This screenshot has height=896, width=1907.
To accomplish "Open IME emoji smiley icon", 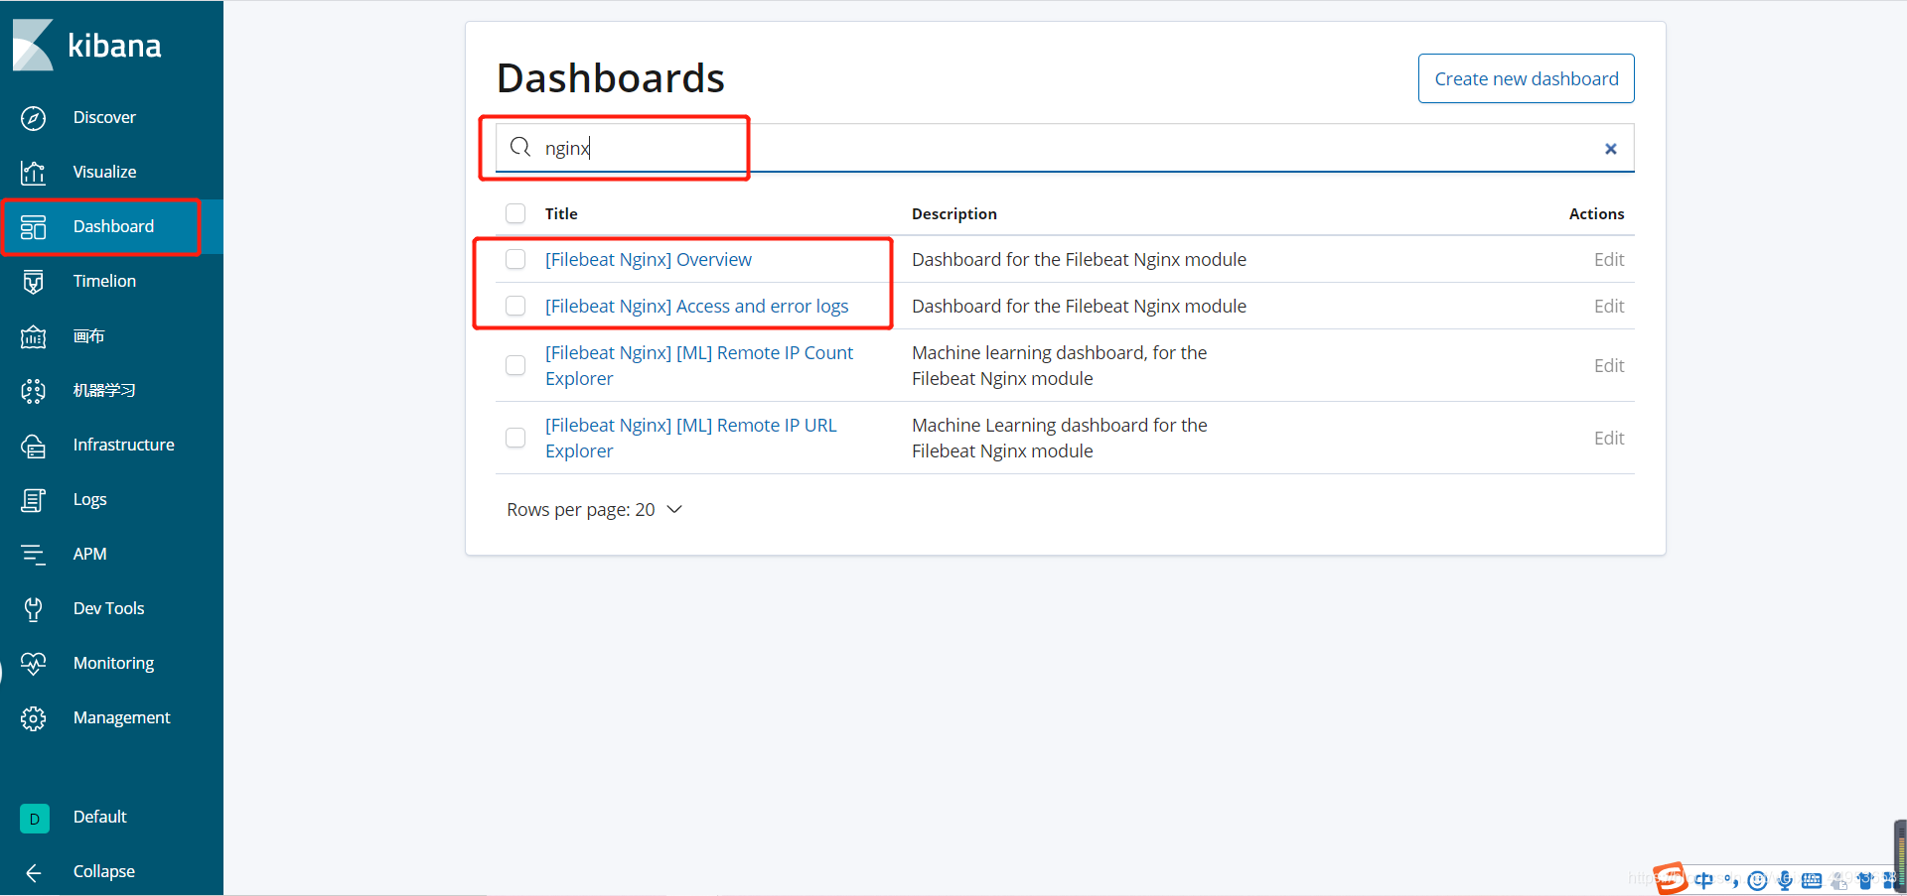I will click(1757, 880).
